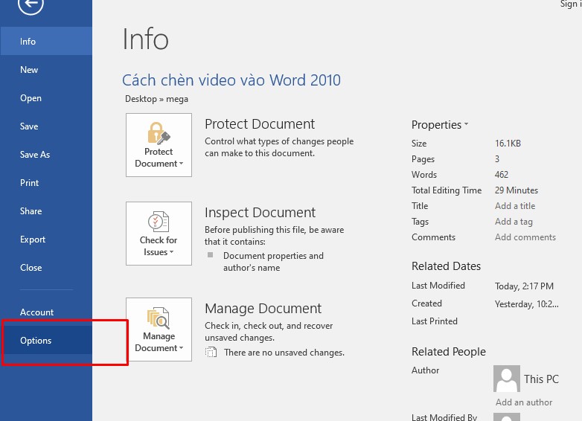Viewport: 582px width, 421px height.
Task: Click Add a tag field
Action: [x=514, y=222]
